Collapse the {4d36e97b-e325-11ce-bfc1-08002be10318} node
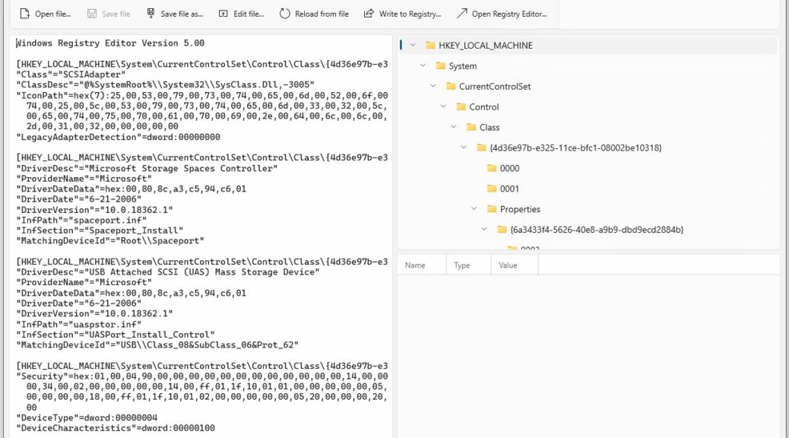Viewport: 789px width, 438px height. (464, 148)
